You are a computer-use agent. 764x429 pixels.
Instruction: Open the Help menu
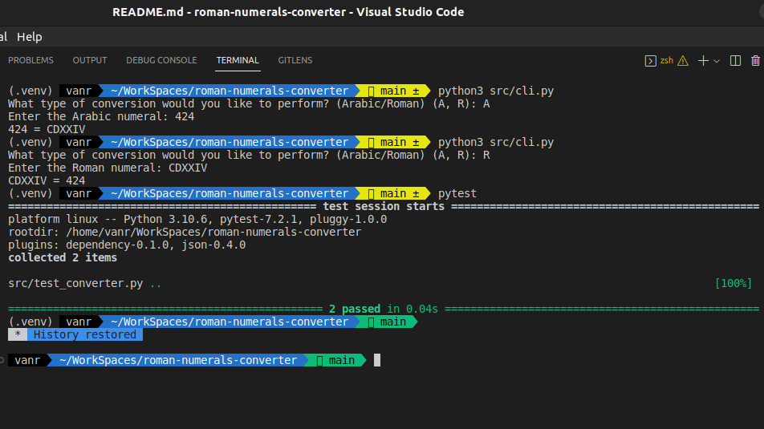(29, 37)
